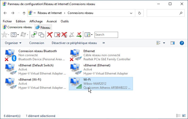
Task: Click the address bar network icon
Action: point(30,13)
